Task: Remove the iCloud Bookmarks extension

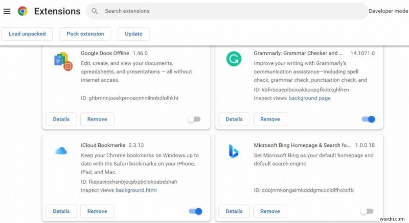Action: [97, 211]
